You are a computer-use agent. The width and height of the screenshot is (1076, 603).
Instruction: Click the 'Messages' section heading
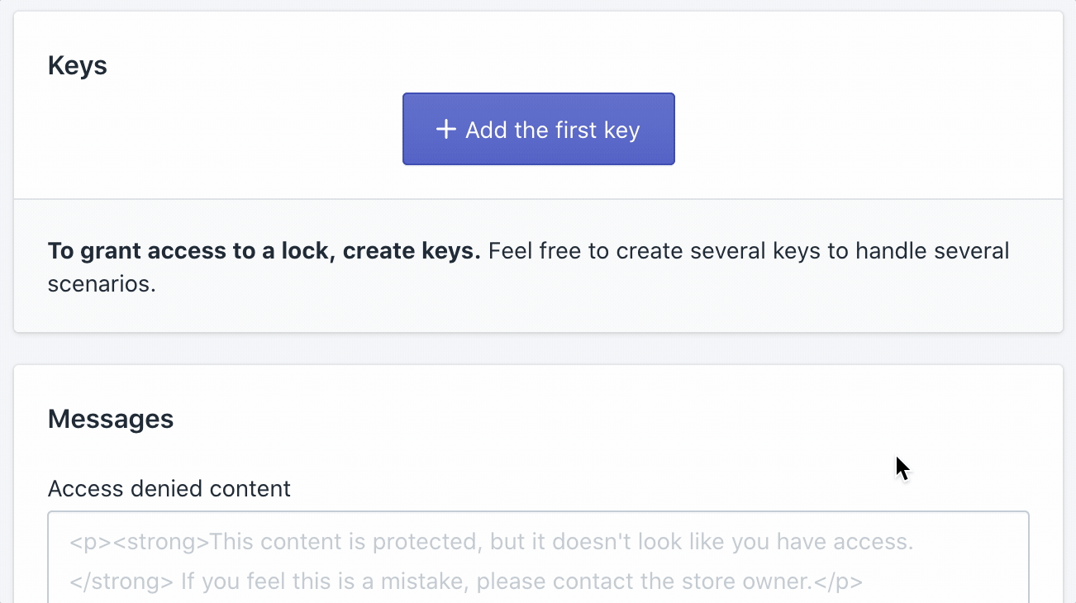click(111, 419)
